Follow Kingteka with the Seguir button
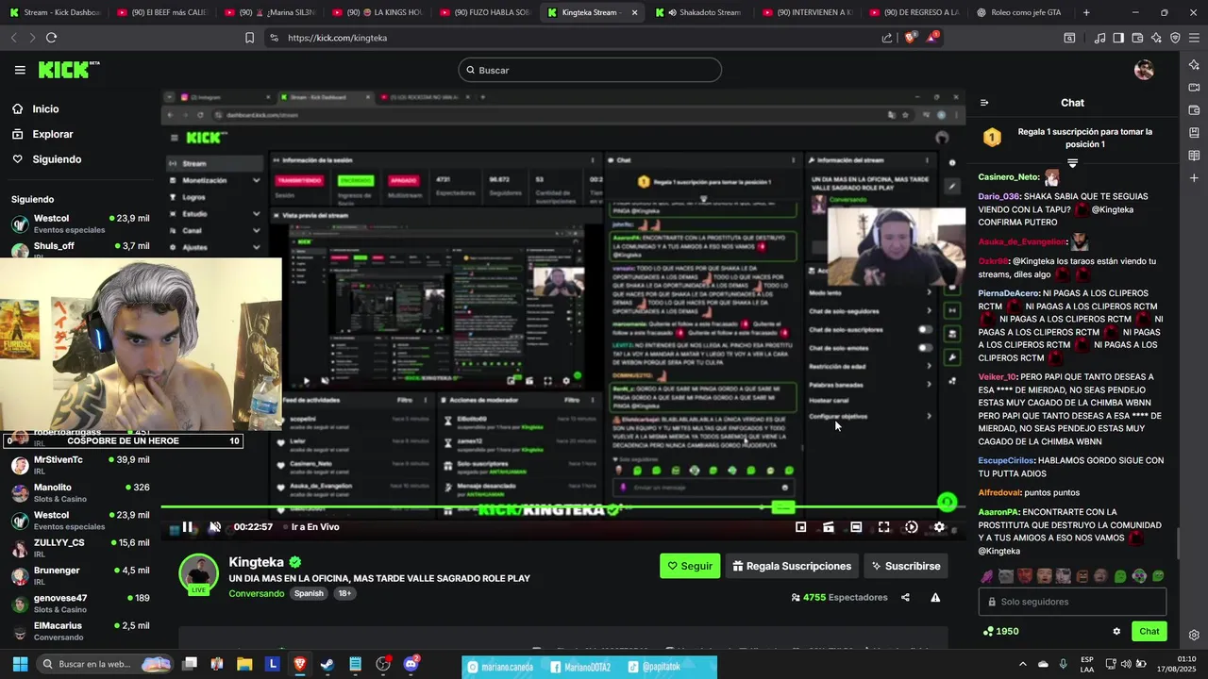The width and height of the screenshot is (1208, 679). [x=690, y=566]
